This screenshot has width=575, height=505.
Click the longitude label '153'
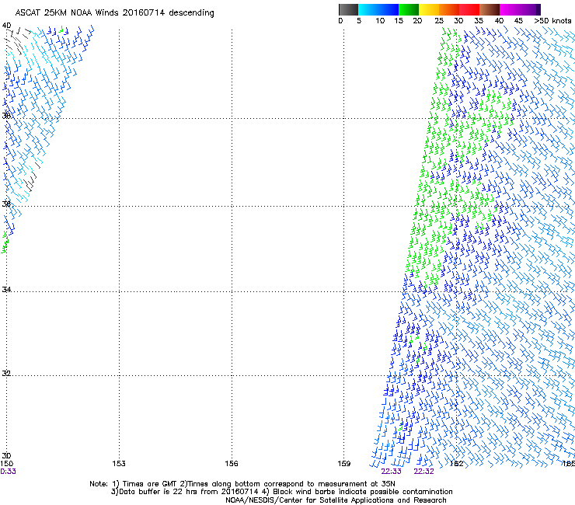point(119,464)
